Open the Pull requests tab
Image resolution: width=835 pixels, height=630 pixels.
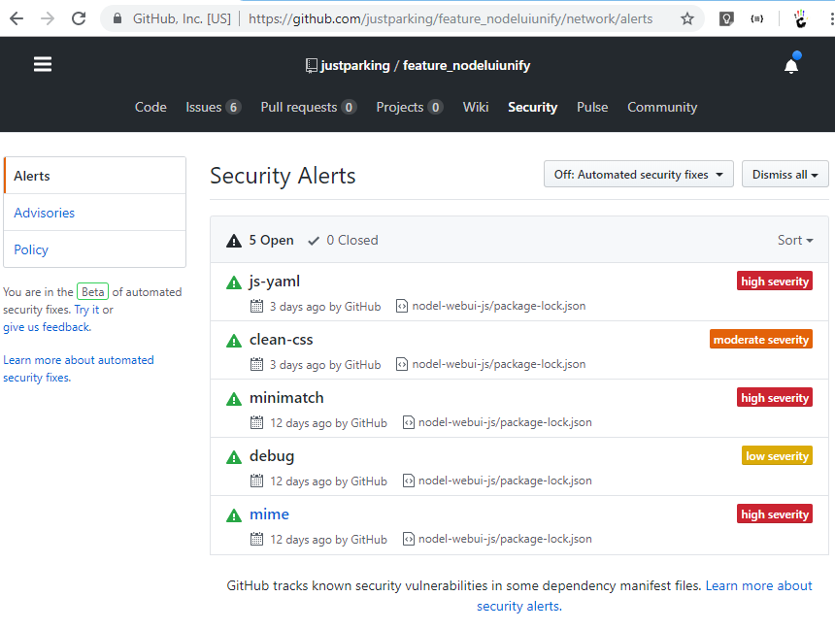tap(309, 107)
